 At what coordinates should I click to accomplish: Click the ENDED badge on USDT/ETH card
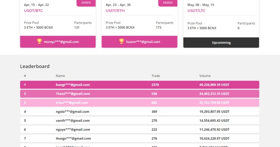point(168,3)
